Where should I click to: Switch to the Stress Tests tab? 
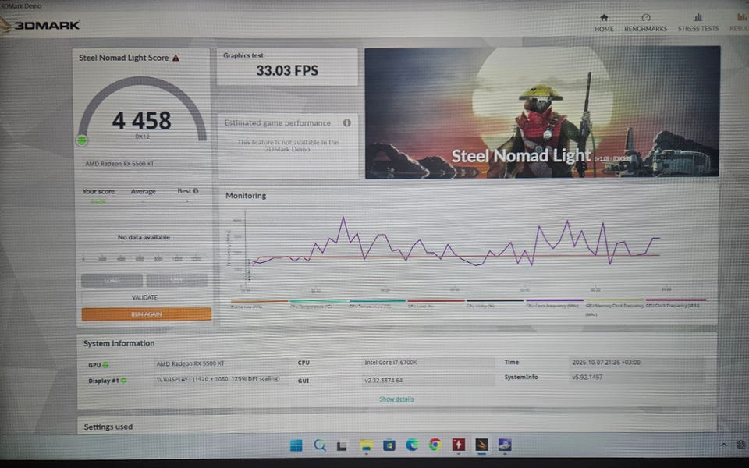[x=698, y=23]
